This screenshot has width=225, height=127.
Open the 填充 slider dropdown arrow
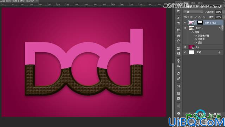pyautogui.click(x=224, y=17)
